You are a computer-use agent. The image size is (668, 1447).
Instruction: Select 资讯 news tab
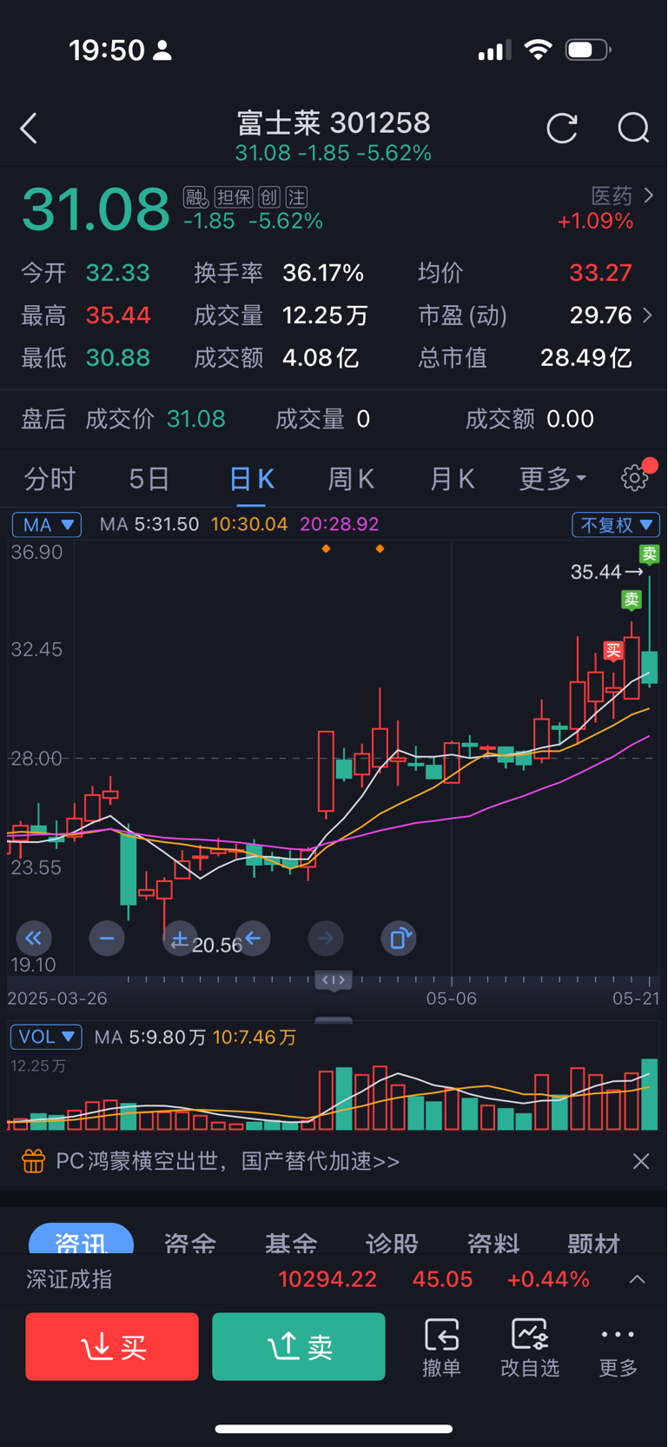(81, 1239)
